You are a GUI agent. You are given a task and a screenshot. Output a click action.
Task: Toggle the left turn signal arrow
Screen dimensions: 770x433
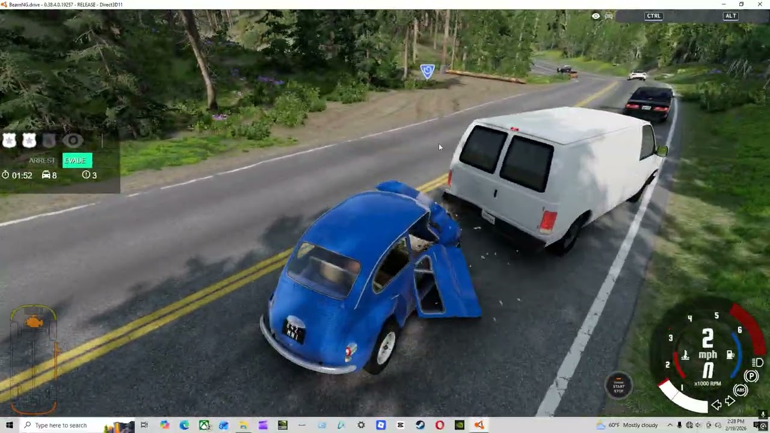pos(716,405)
